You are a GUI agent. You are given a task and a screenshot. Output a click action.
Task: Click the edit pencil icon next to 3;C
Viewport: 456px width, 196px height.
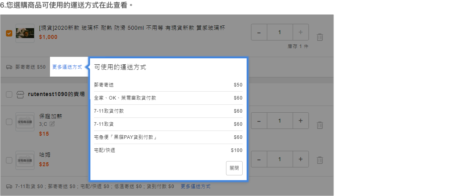52,124
